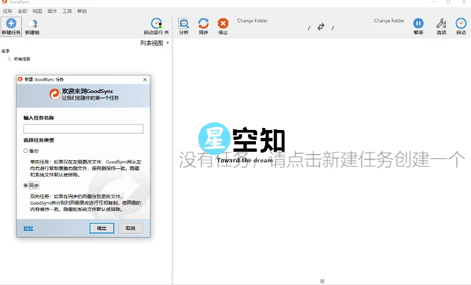Select the 同步 sync radio button in dialog
471x285 pixels.
click(26, 185)
